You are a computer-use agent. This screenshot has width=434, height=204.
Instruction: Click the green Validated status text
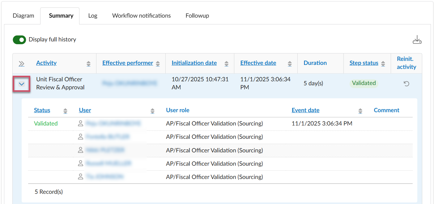tap(46, 124)
